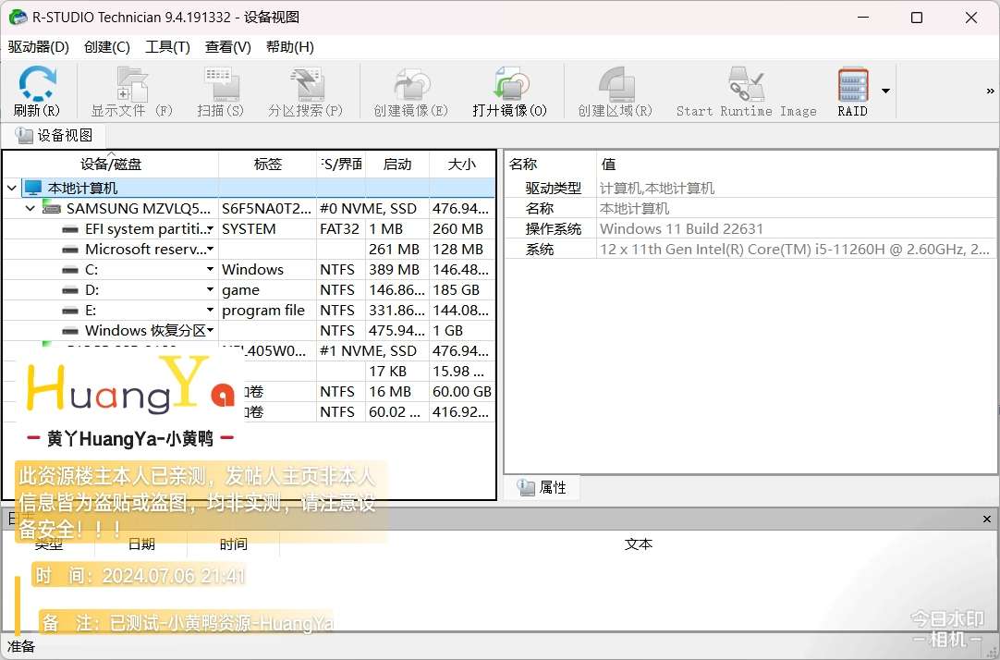Select the 驱动类型 property row
1000x660 pixels.
tap(751, 189)
